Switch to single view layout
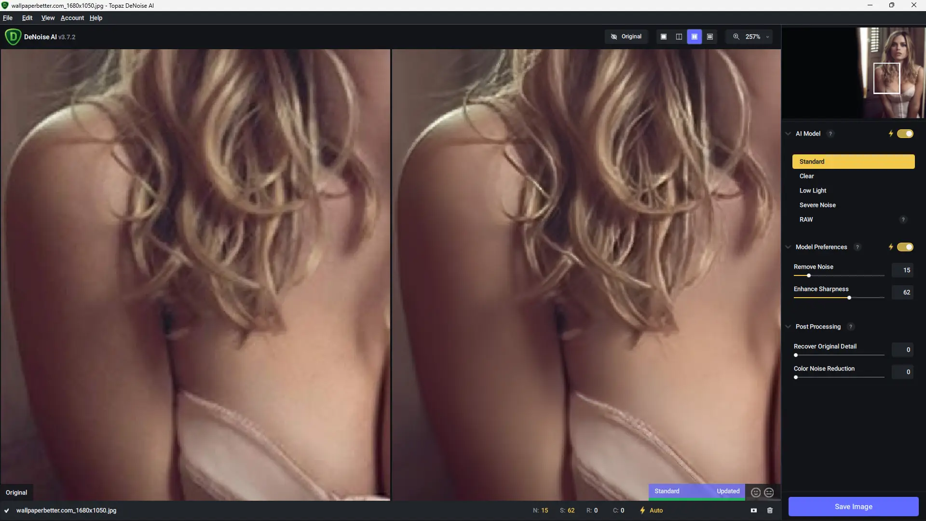The image size is (926, 521). [x=664, y=37]
